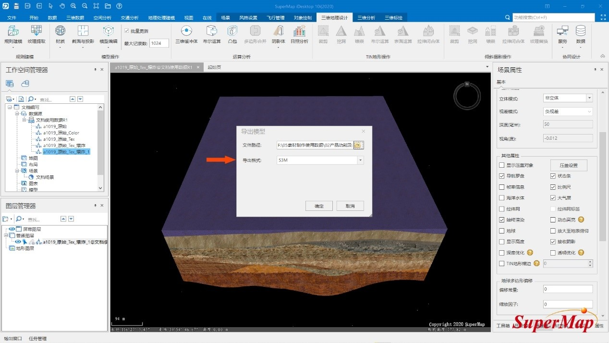Collapse the 数据源 tree node
The image size is (609, 343).
[17, 113]
